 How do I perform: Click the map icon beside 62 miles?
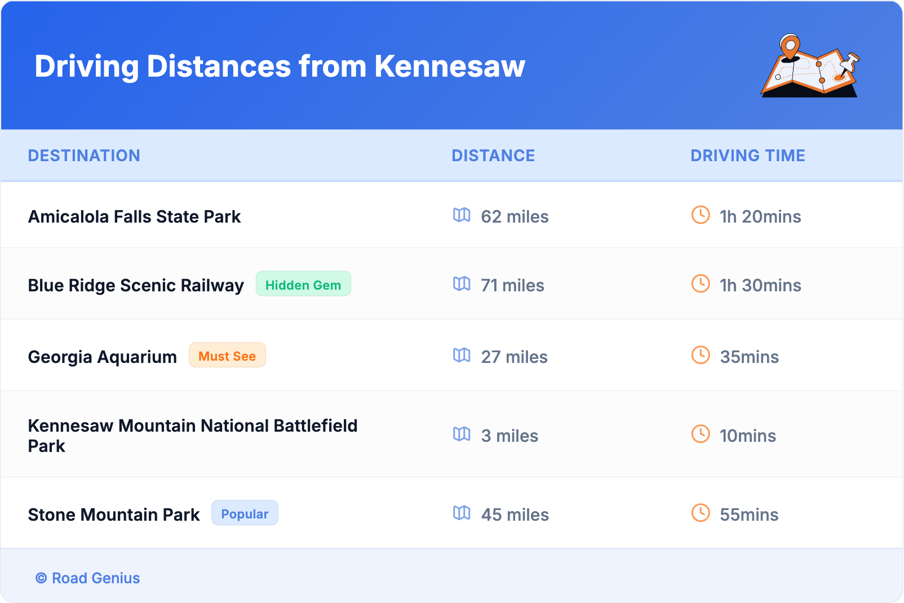pyautogui.click(x=462, y=215)
